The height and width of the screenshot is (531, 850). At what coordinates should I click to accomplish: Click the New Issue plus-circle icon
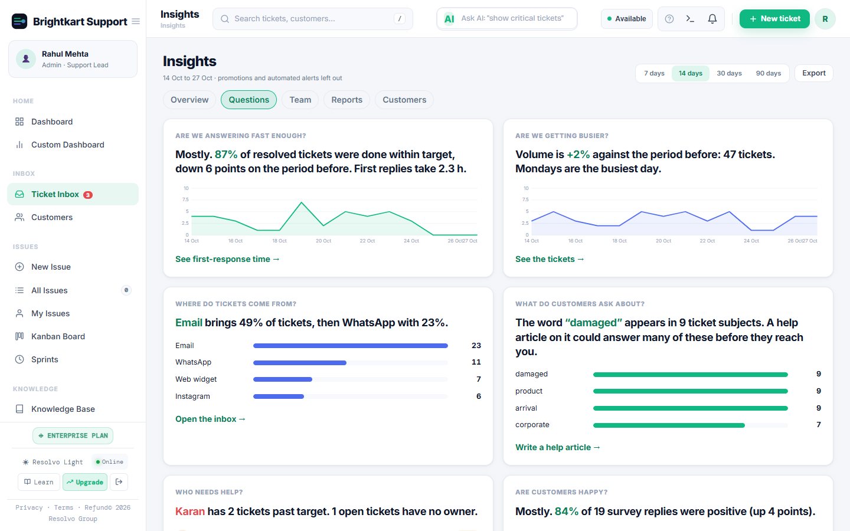(19, 267)
